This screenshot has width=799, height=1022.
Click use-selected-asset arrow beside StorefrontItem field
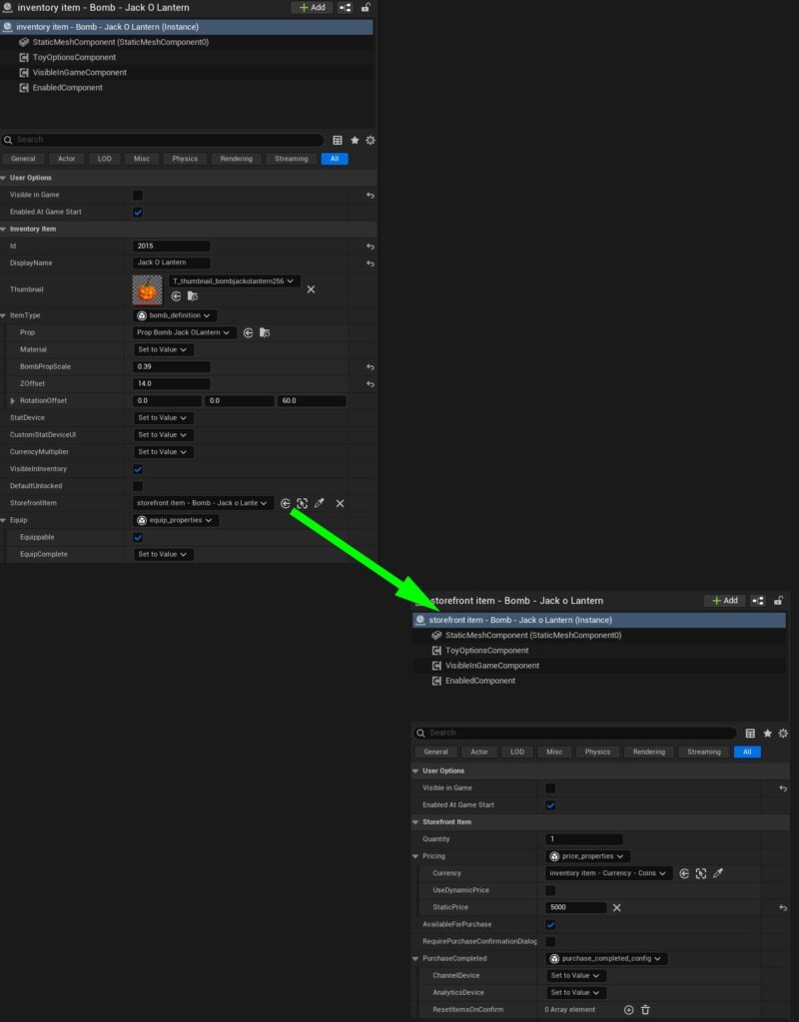(x=285, y=503)
